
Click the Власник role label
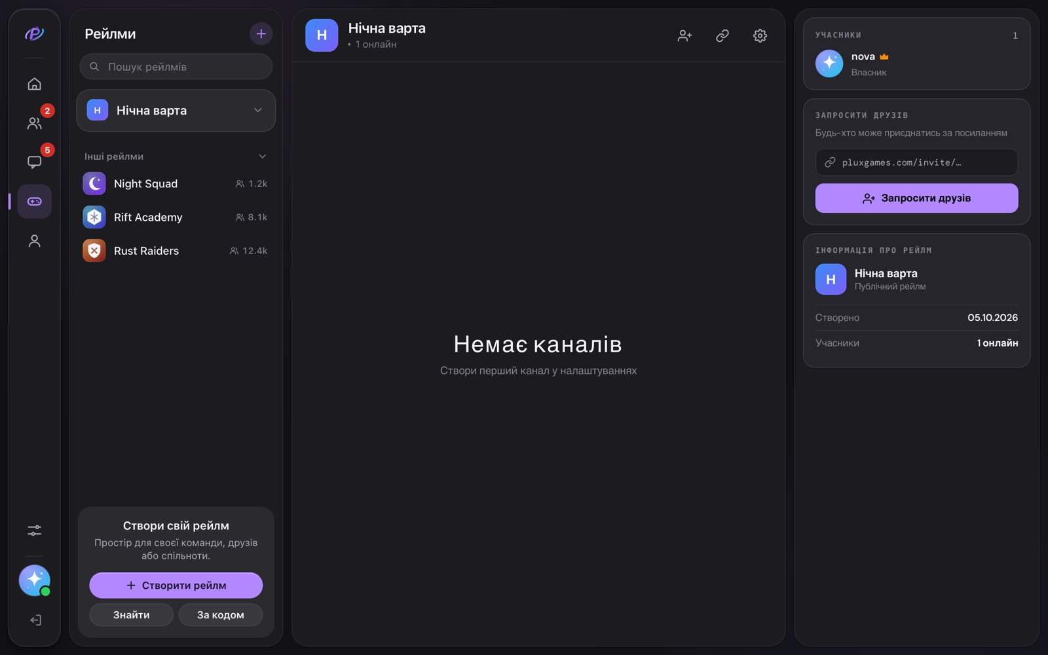pos(869,72)
